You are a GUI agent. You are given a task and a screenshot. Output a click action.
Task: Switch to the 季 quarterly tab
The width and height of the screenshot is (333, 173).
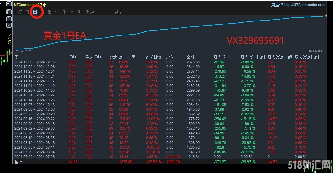(49, 12)
